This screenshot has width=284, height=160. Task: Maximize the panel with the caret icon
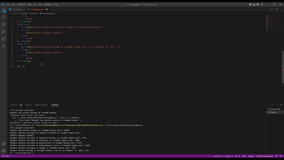coord(278,105)
